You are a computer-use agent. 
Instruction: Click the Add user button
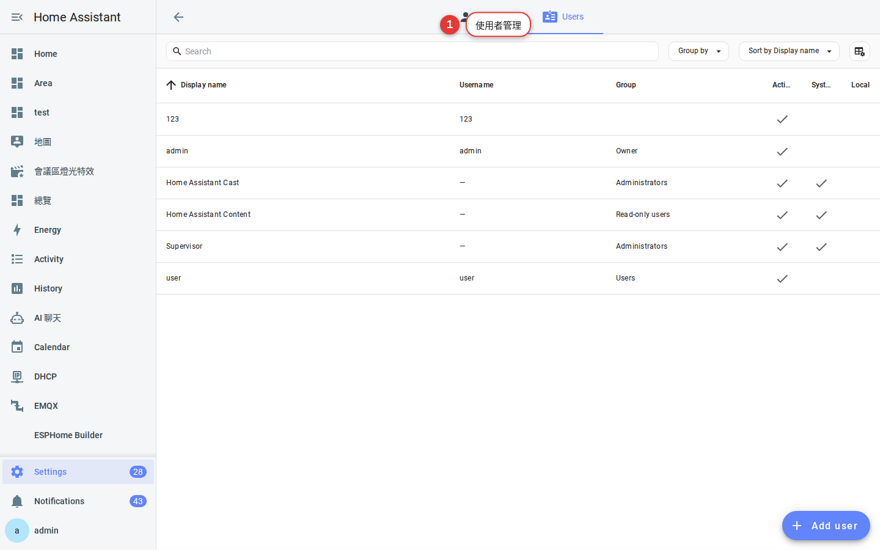pos(826,526)
